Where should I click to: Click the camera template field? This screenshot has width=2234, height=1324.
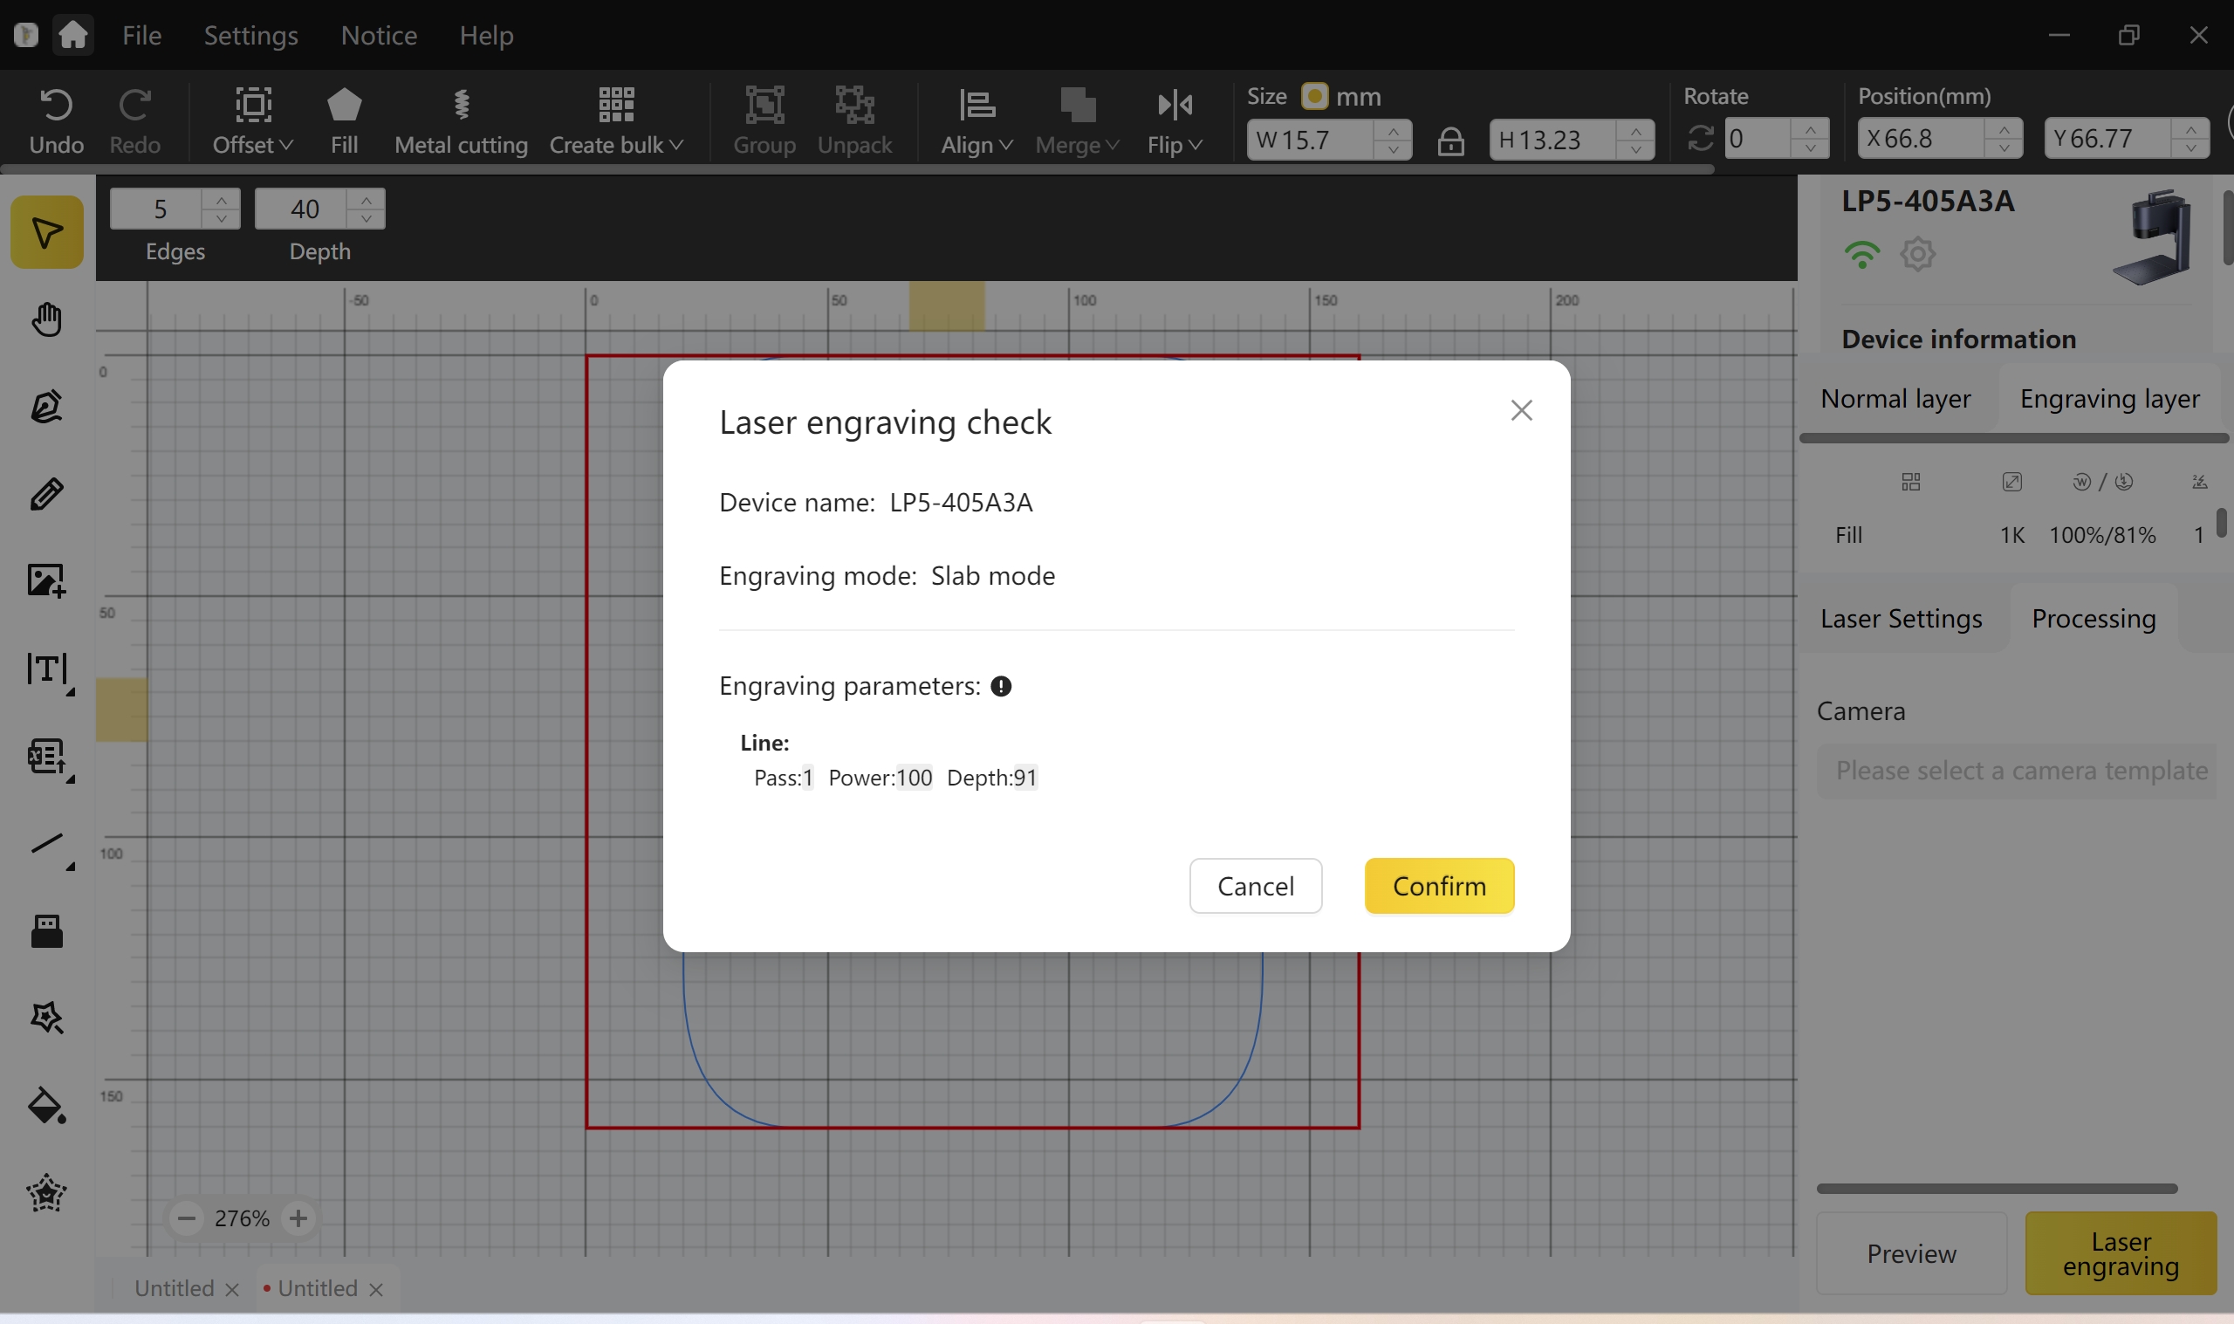[x=2020, y=771]
